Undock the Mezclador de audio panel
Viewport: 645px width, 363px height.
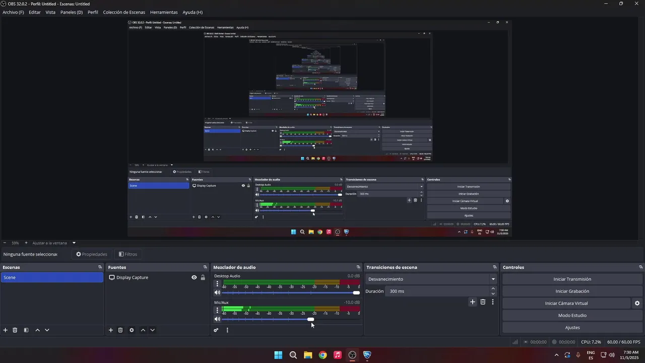click(358, 267)
